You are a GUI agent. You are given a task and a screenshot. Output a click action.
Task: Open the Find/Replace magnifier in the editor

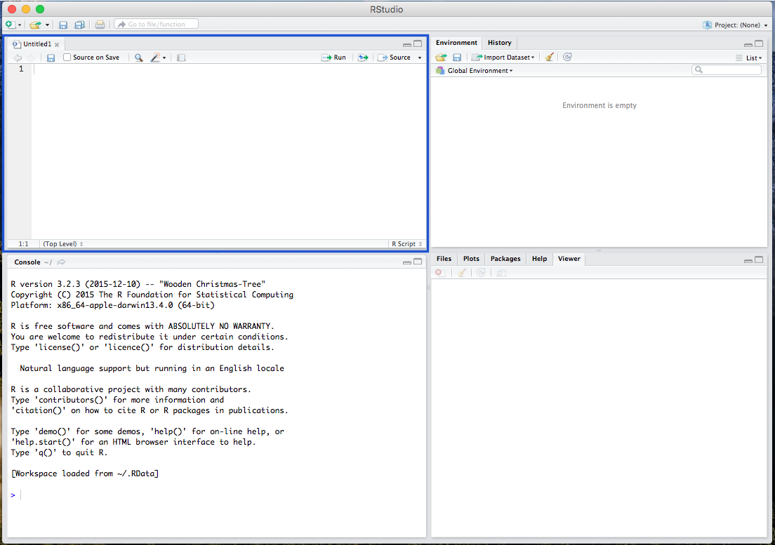click(138, 57)
